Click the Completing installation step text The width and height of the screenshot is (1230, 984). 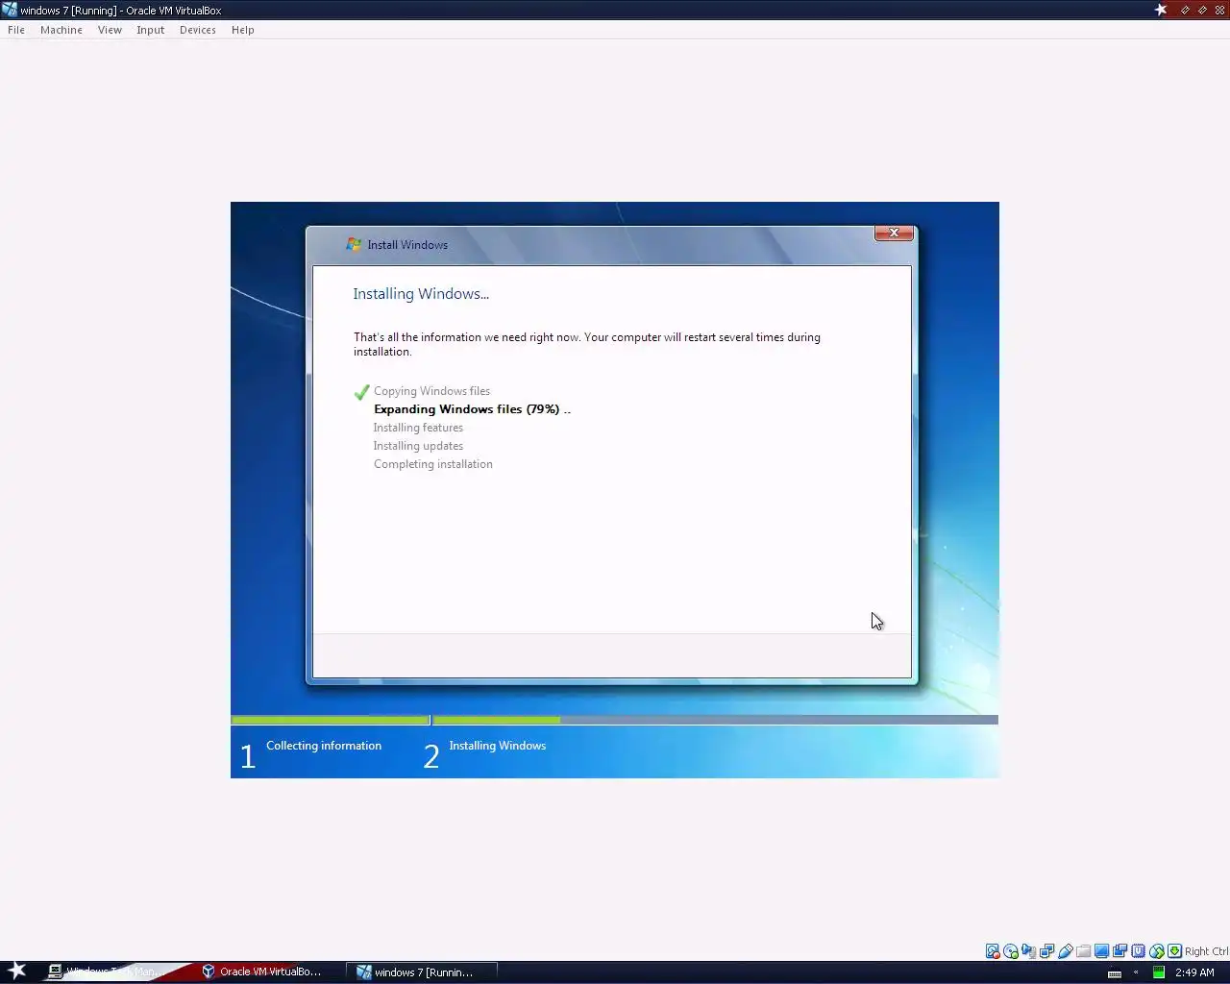pyautogui.click(x=432, y=464)
